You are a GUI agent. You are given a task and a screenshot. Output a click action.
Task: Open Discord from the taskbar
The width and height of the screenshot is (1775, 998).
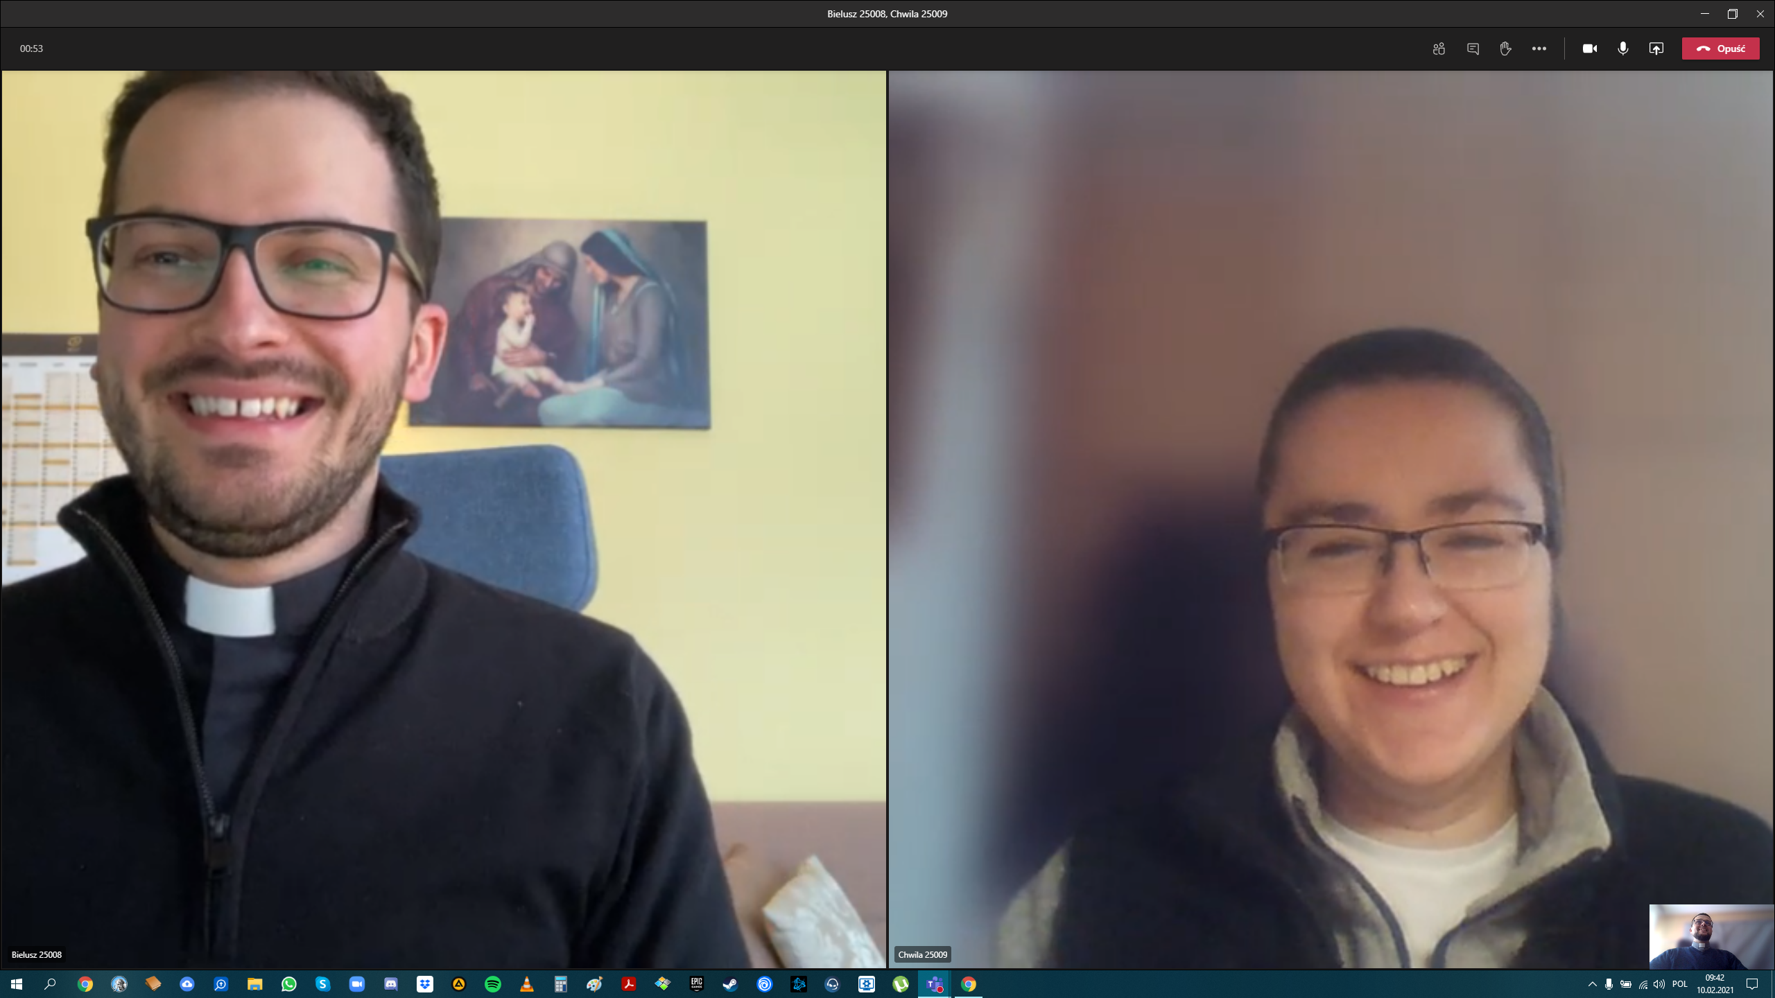click(391, 984)
